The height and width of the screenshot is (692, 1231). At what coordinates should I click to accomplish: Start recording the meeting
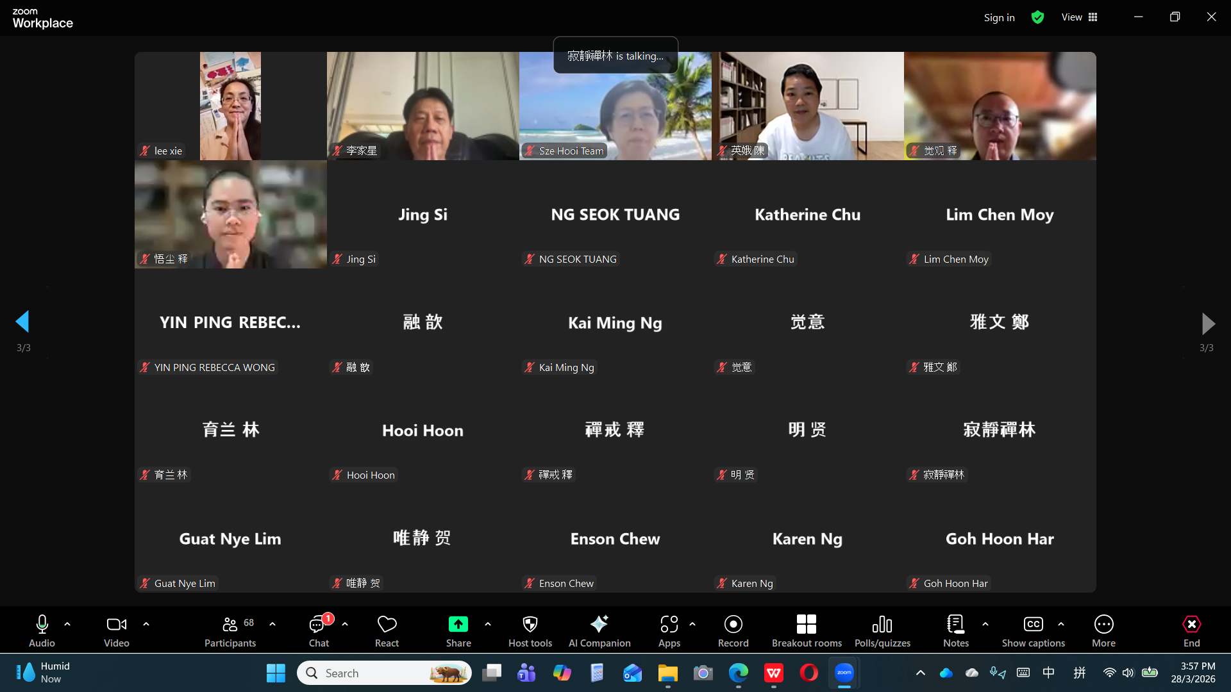click(x=733, y=630)
